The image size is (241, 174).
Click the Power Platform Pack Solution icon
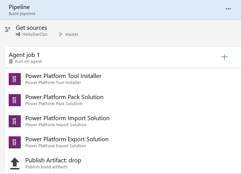click(x=15, y=100)
